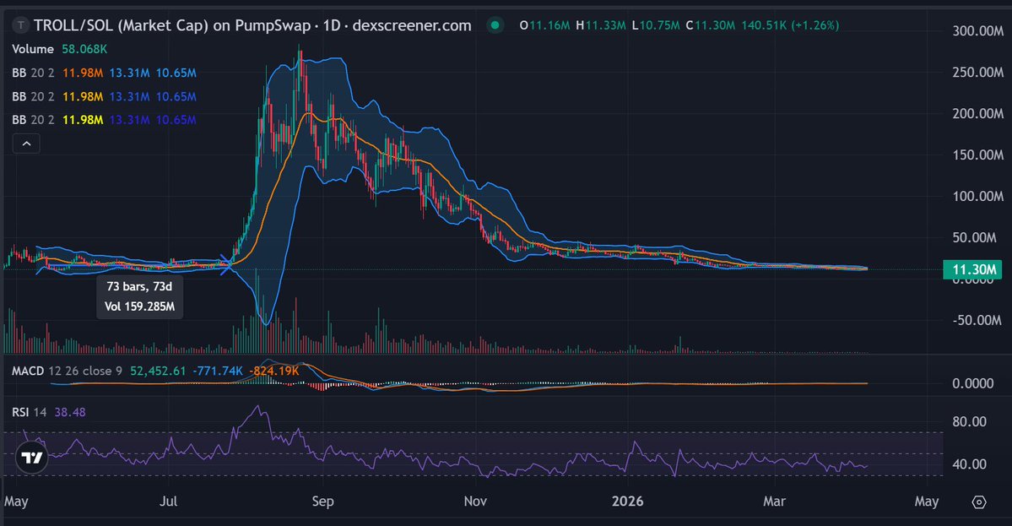Click the MACD value 52,452.61
Viewport: 1012px width, 526px height.
[x=158, y=371]
